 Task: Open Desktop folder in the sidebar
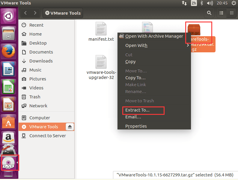click(x=46, y=43)
